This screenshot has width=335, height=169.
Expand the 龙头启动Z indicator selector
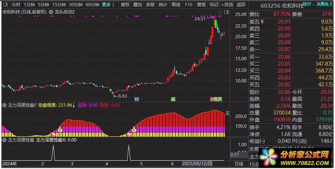[x=51, y=12]
